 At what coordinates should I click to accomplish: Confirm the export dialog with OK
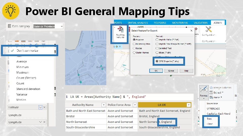[156, 71]
